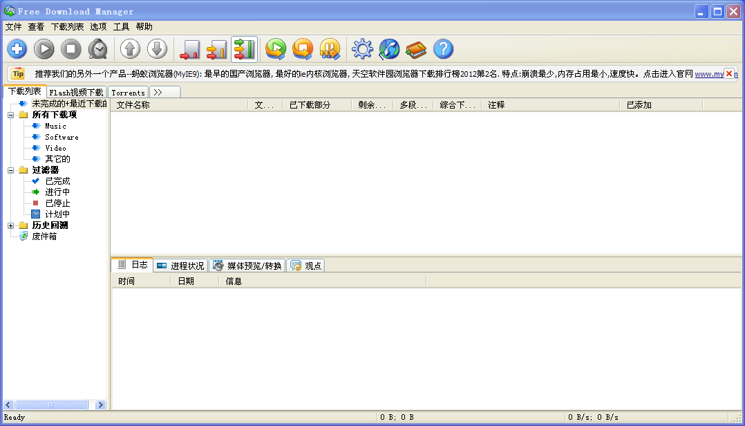
Task: Click the Ready status bar text
Action: (15, 418)
